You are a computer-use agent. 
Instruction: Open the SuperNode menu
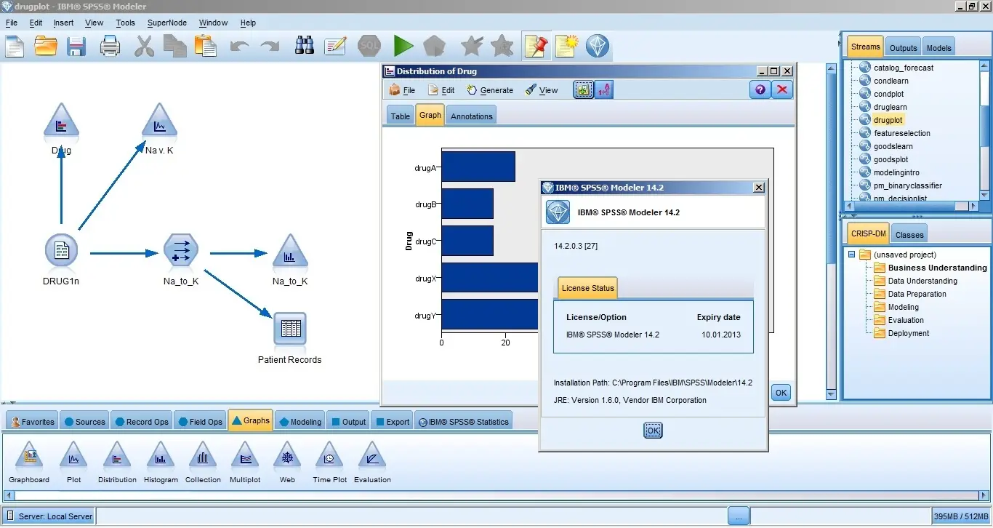tap(168, 23)
